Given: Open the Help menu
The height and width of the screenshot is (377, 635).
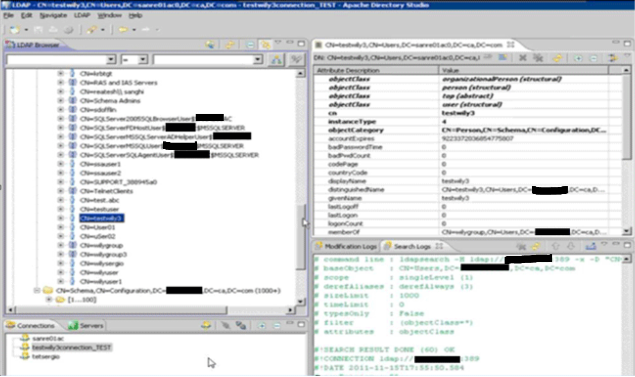Looking at the screenshot, I should coord(135,15).
